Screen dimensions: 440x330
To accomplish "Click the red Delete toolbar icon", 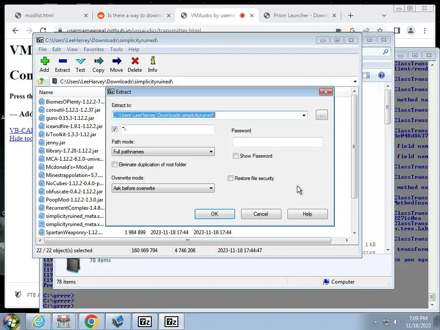I will pyautogui.click(x=135, y=61).
